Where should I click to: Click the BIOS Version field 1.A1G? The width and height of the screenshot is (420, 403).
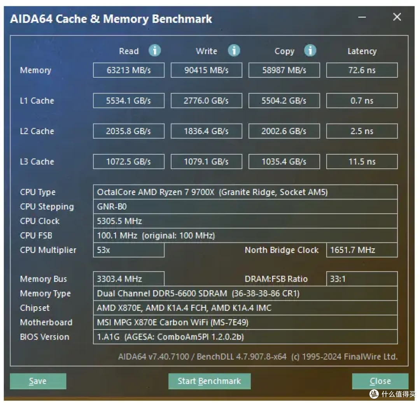pyautogui.click(x=245, y=337)
